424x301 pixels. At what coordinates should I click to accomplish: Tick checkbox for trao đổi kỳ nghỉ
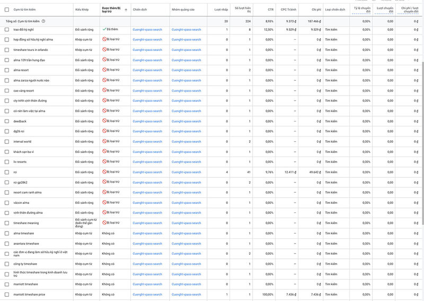pyautogui.click(x=7, y=30)
